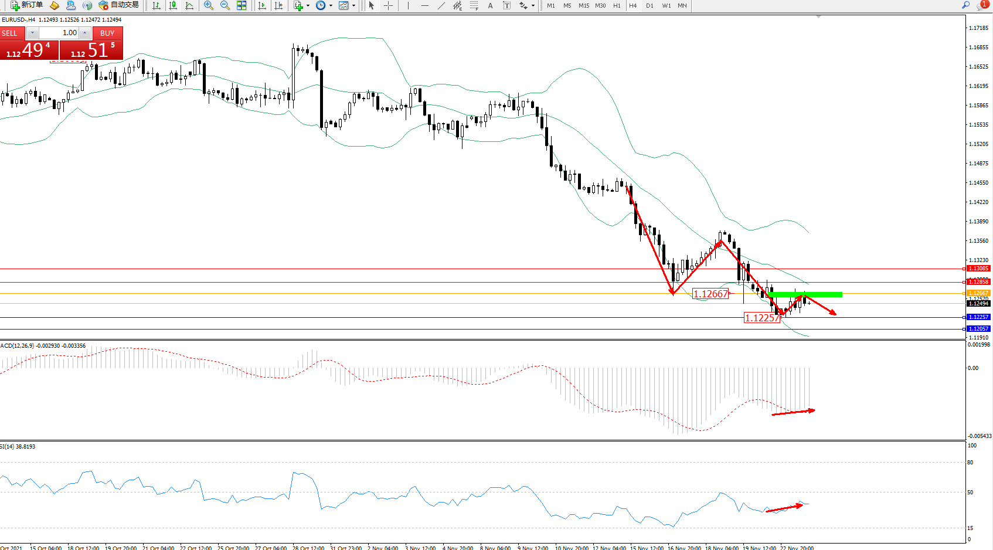This screenshot has width=993, height=550.
Task: Click the New Order toolbar icon
Action: point(26,5)
